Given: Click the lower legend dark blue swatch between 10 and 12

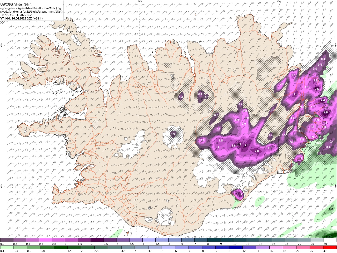Looking at the screenshot, I should pos(236,247).
